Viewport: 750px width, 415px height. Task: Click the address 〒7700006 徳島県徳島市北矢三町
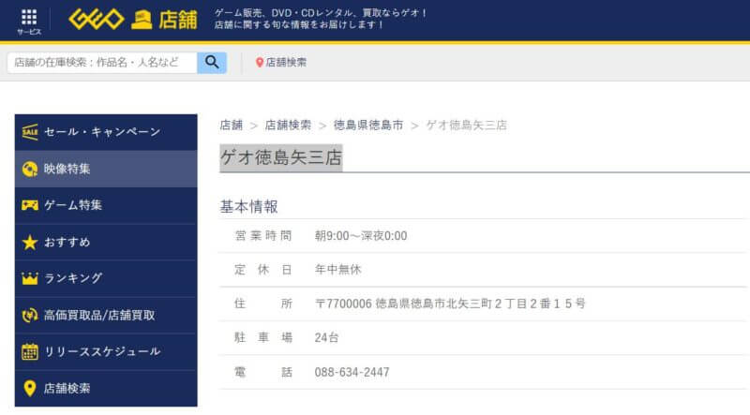(450, 304)
